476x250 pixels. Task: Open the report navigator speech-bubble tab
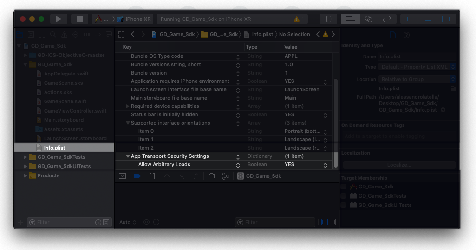[x=109, y=35]
